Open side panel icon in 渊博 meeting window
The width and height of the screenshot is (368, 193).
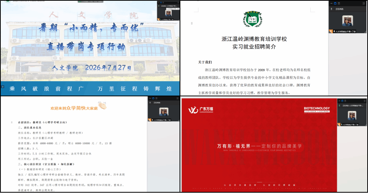coord(364,3)
